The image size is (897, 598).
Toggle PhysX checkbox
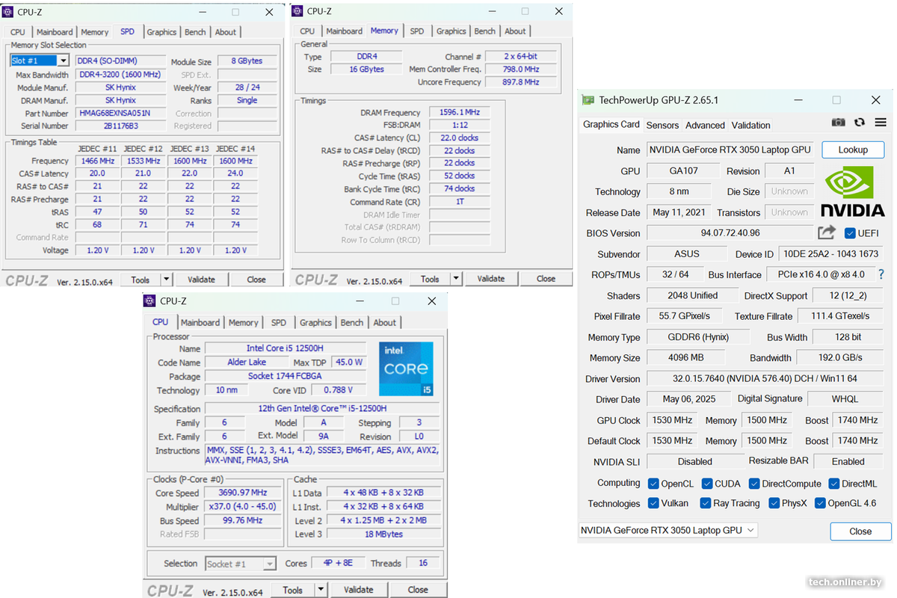(774, 503)
